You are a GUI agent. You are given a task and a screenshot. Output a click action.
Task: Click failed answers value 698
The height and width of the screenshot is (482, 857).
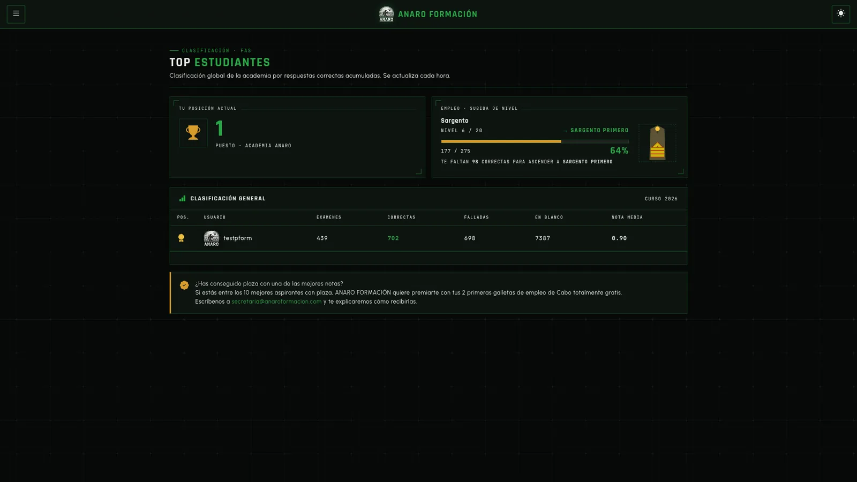click(470, 238)
